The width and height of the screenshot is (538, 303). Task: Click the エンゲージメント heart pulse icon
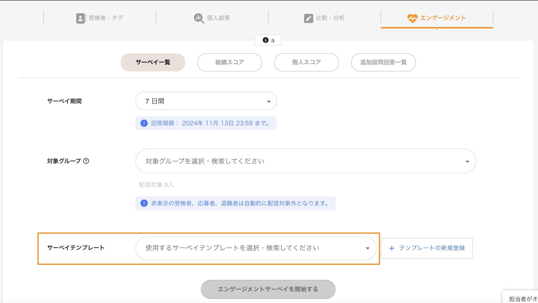point(412,18)
